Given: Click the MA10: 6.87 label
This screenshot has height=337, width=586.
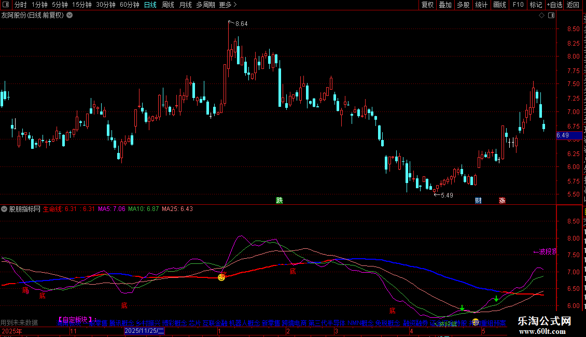Looking at the screenshot, I should pyautogui.click(x=144, y=209).
